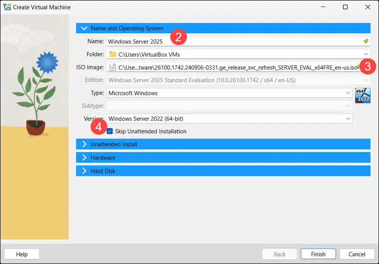Open the ISO Image dropdown arrow
The image size is (379, 264).
(x=366, y=67)
